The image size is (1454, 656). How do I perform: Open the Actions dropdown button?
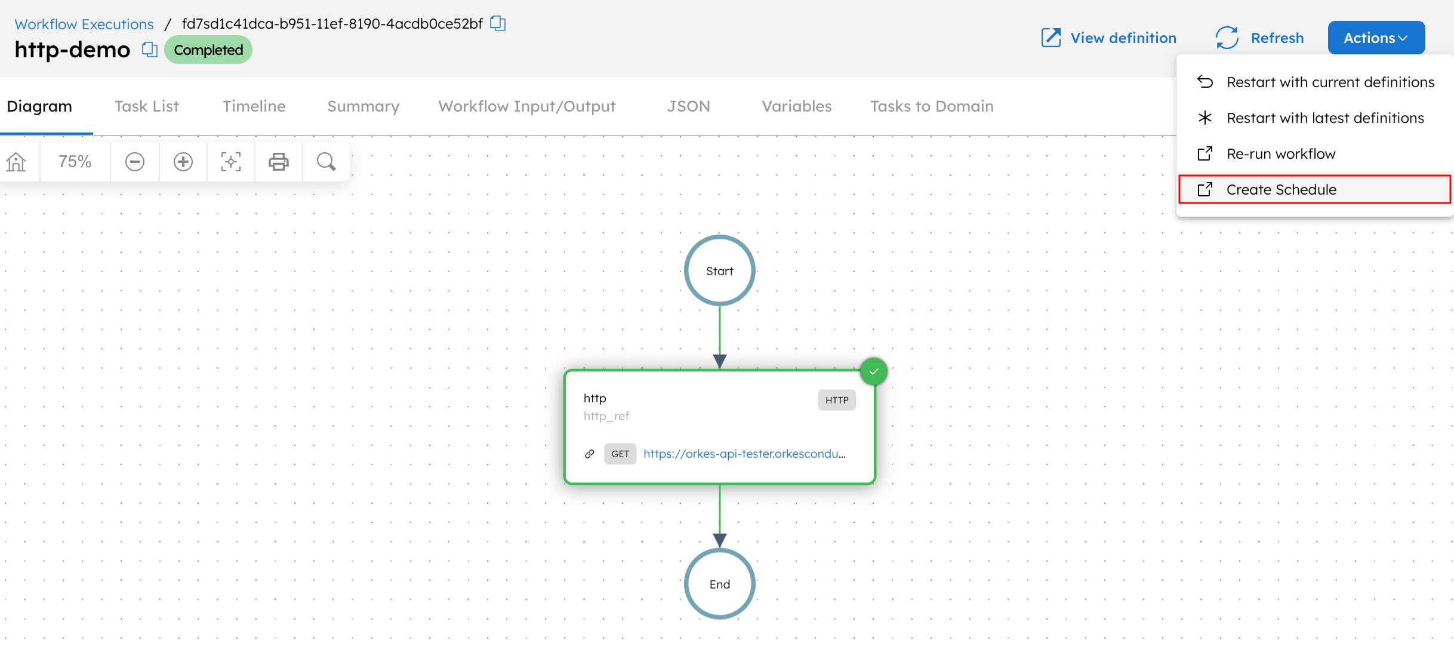1376,38
